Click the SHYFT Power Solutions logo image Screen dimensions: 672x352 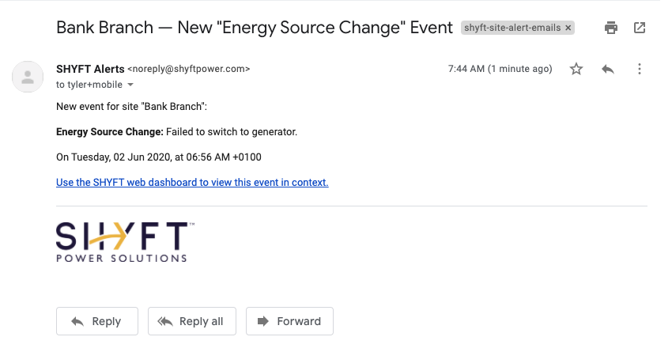click(125, 242)
